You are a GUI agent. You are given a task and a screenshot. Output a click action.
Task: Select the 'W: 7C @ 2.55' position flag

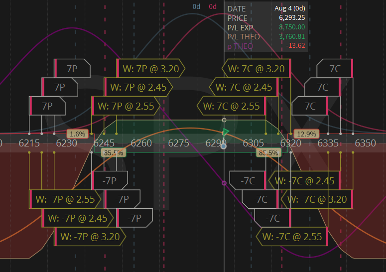(232, 106)
